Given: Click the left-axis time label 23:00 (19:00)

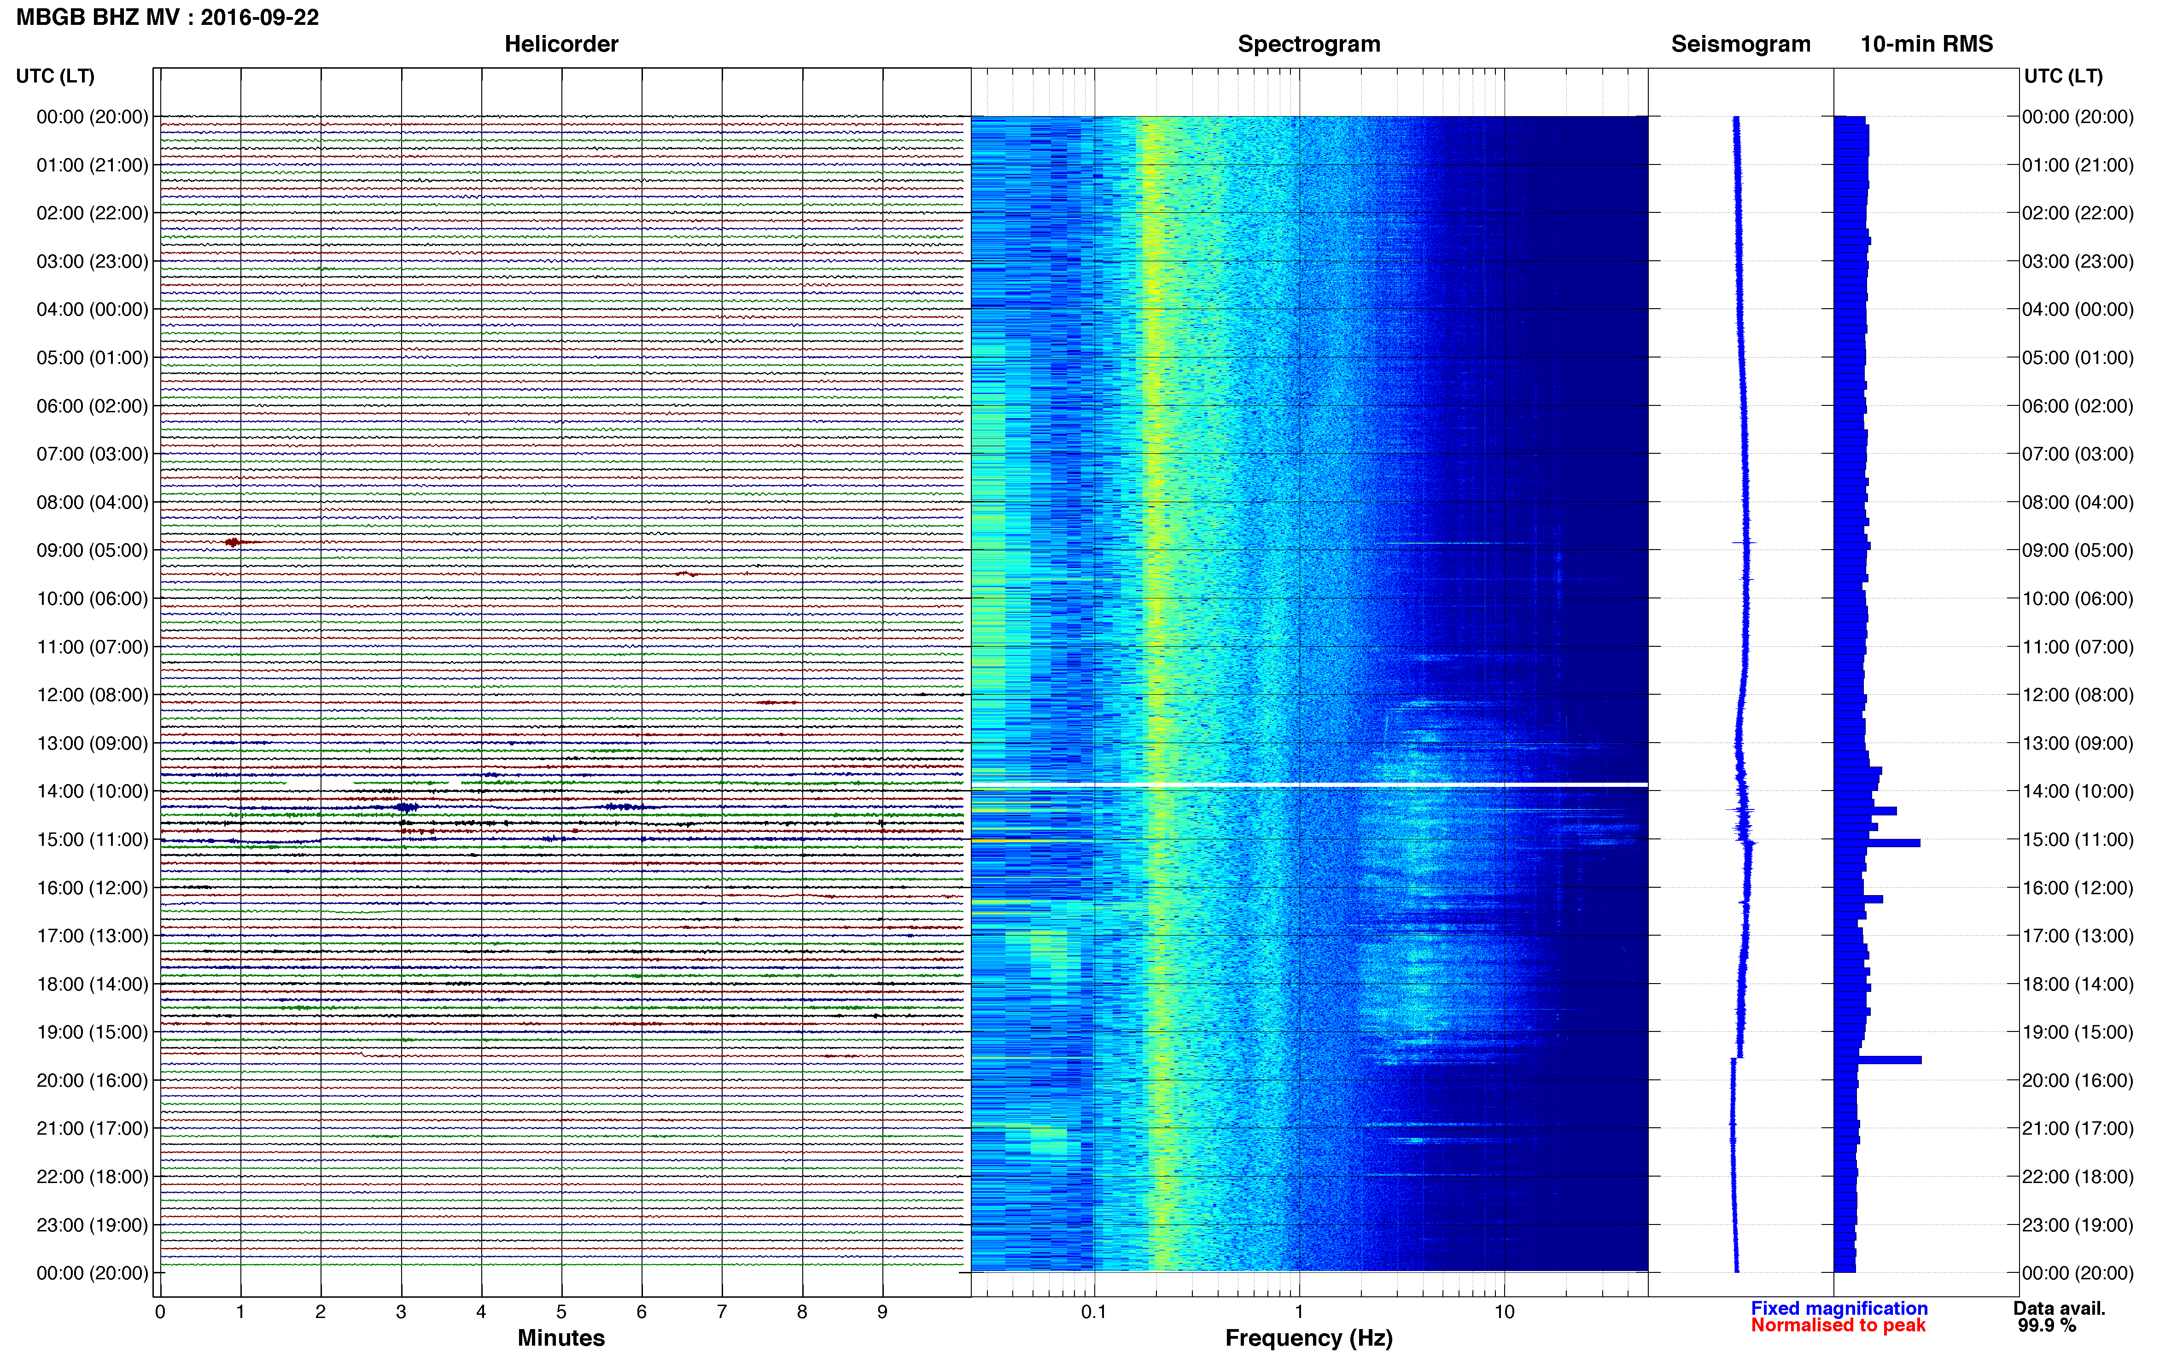Looking at the screenshot, I should (x=92, y=1225).
